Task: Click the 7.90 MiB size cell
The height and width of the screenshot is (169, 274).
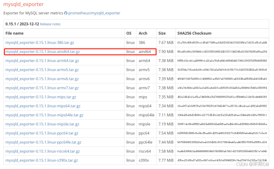Action: [166, 51]
